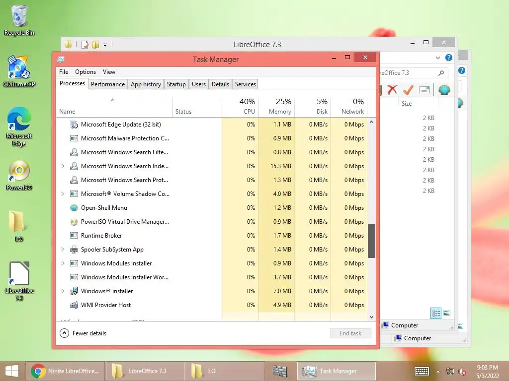Show hidden tray icons arrow

(x=438, y=371)
